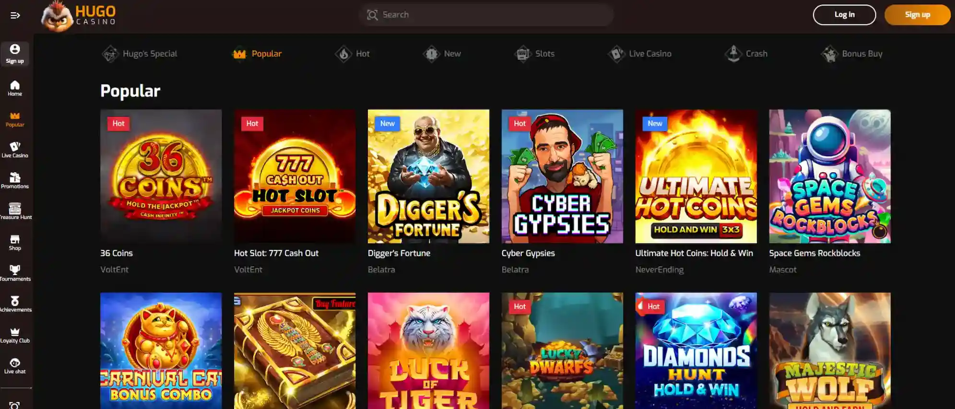Click the Hugo Casino logo
Screen dimensions: 955x409
pos(79,16)
